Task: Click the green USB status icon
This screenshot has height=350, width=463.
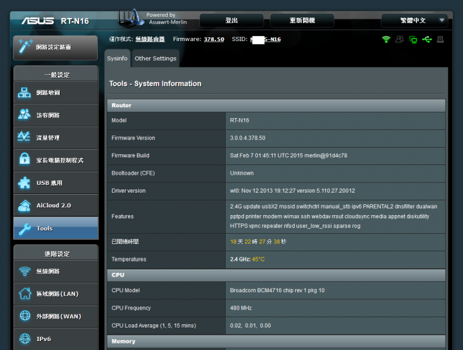Action: coord(427,39)
